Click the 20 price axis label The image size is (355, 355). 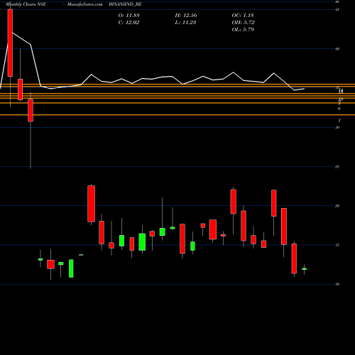coord(337,206)
